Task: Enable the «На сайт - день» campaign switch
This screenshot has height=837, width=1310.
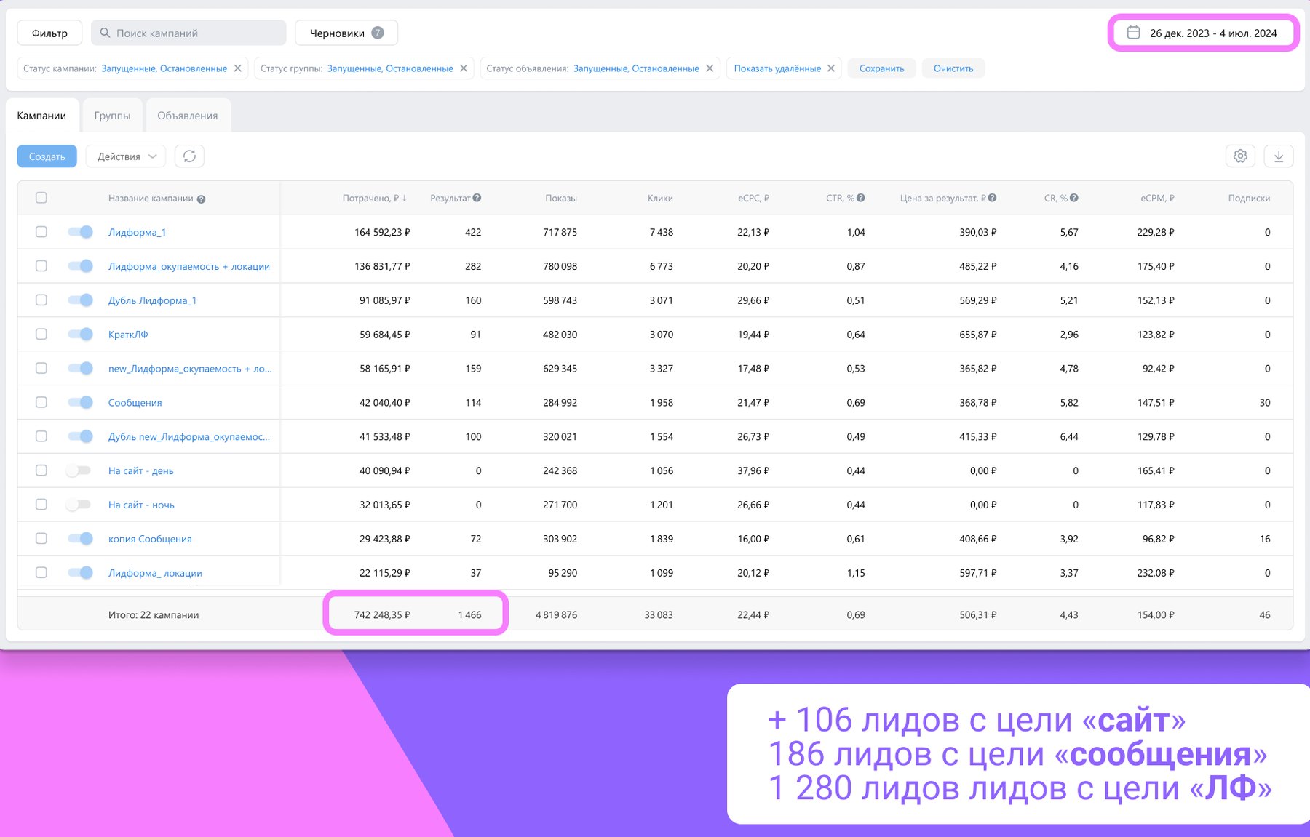Action: (x=79, y=470)
